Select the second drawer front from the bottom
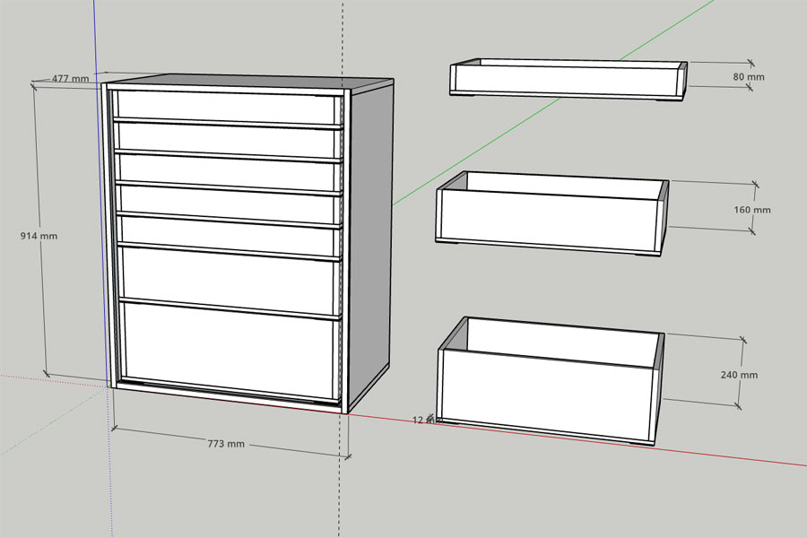The image size is (807, 538). click(x=229, y=279)
